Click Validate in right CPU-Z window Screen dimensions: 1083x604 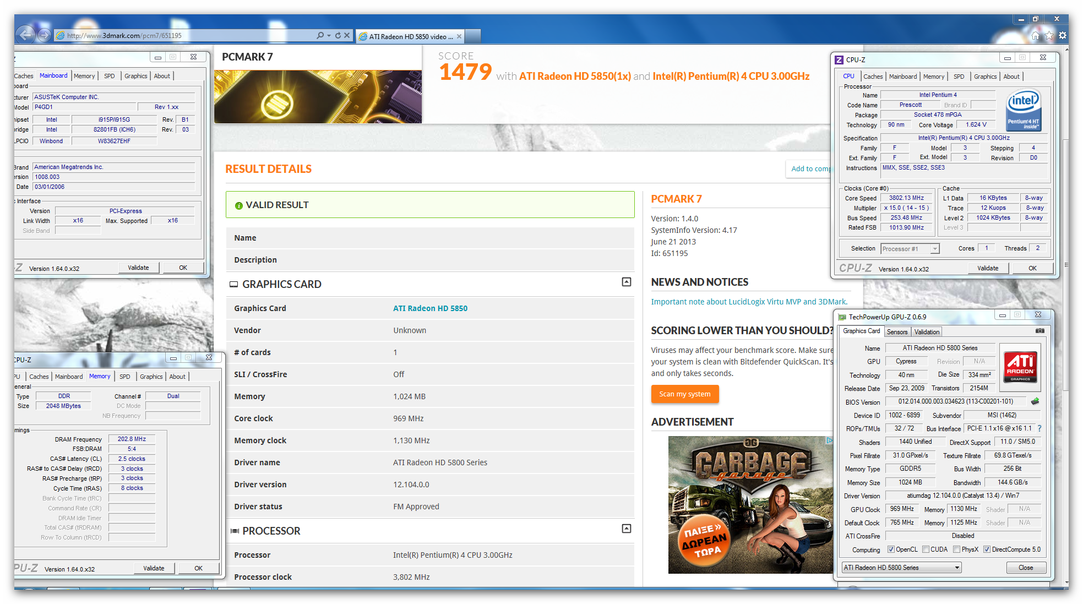[x=988, y=268]
